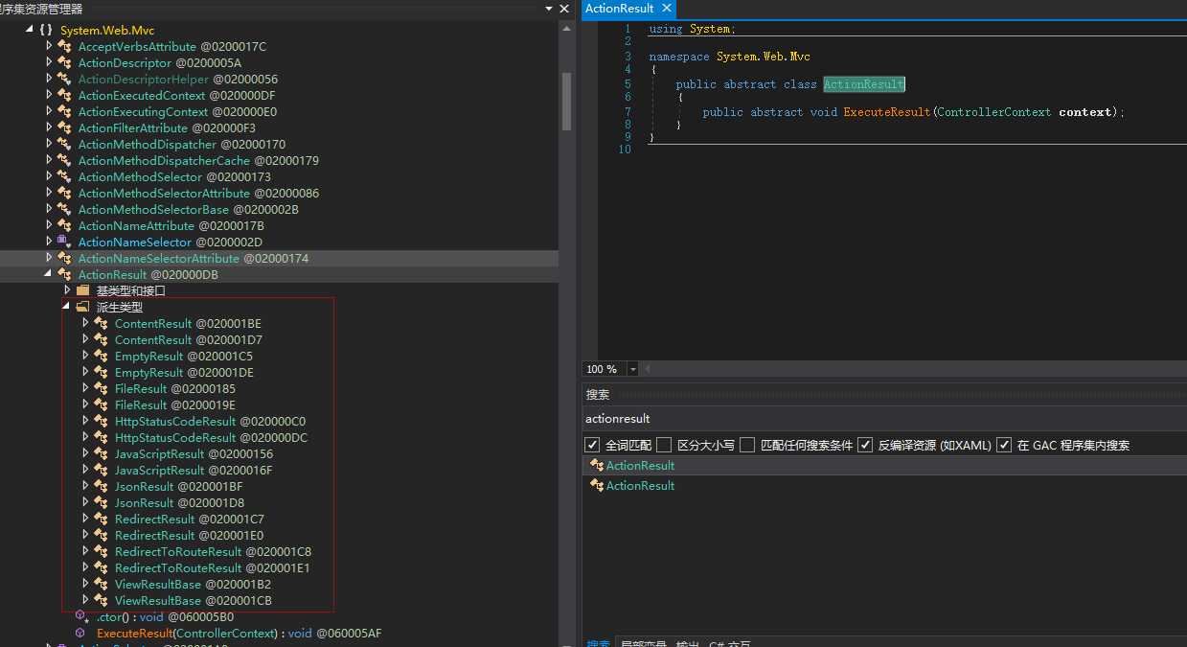Click the class icon of ActionResult @020000DB
This screenshot has height=647, width=1187.
click(x=64, y=275)
